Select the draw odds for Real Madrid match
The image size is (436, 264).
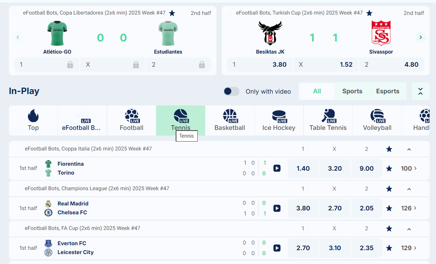334,208
